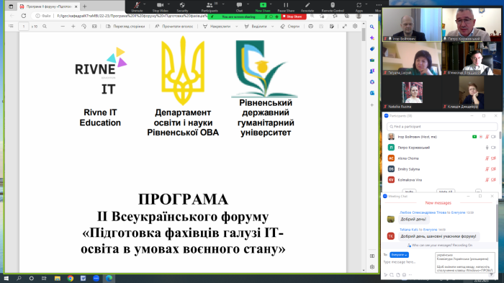Zoom in the PDF with plus
Viewport: 504px width, 283px height.
(73, 27)
